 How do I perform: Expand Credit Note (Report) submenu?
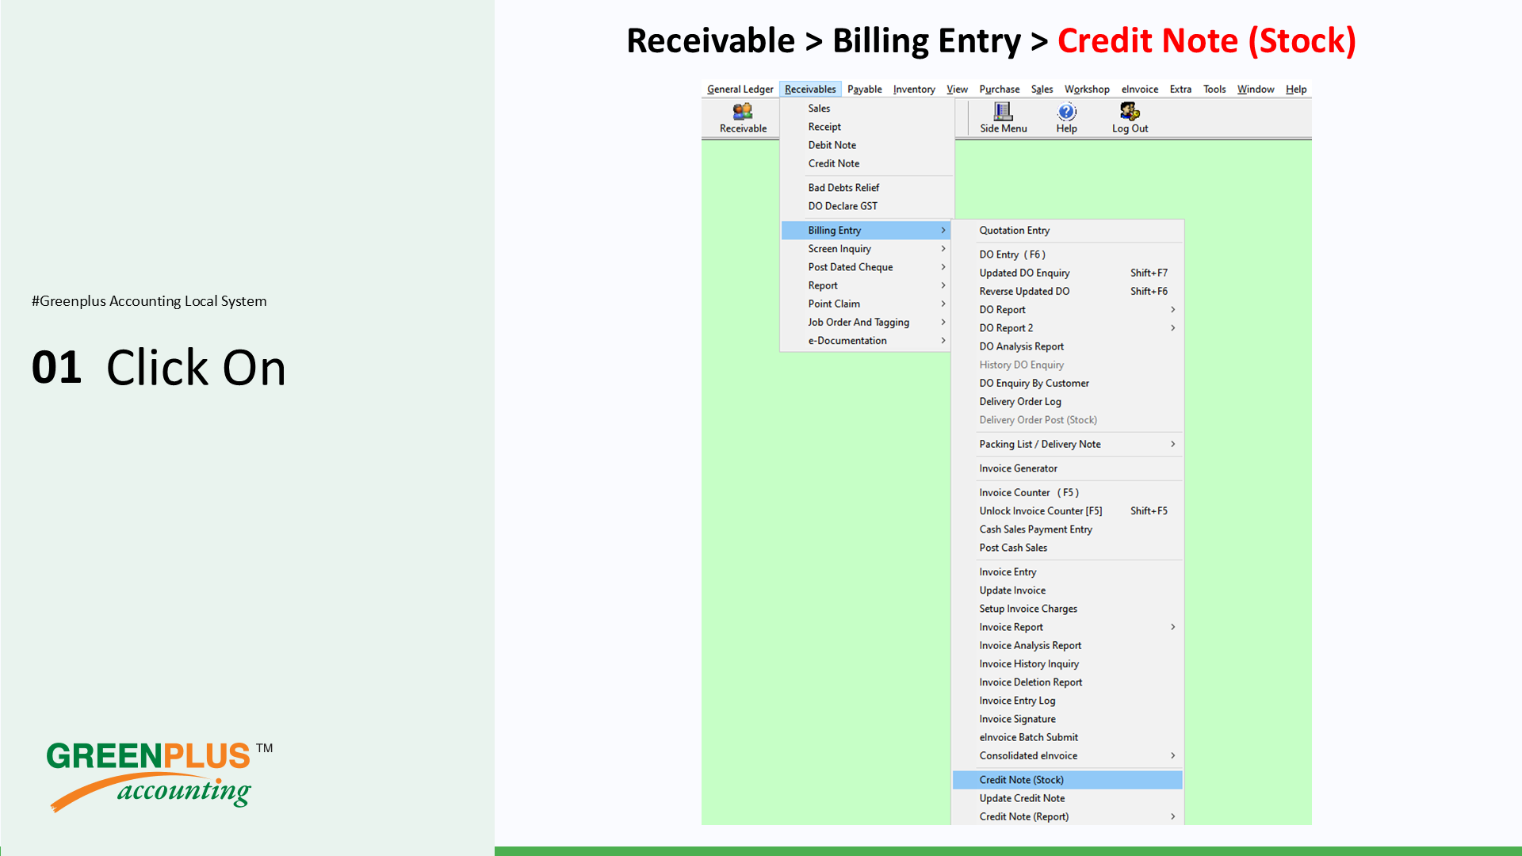pyautogui.click(x=1068, y=817)
